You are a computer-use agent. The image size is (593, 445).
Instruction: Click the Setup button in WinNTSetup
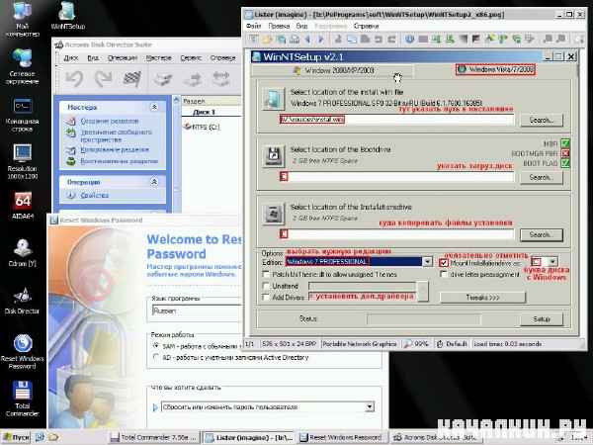(542, 319)
